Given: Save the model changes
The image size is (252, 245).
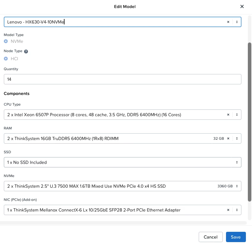Looking at the screenshot, I should click(x=236, y=237).
